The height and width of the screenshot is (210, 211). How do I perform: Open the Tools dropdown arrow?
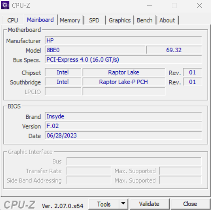123,204
